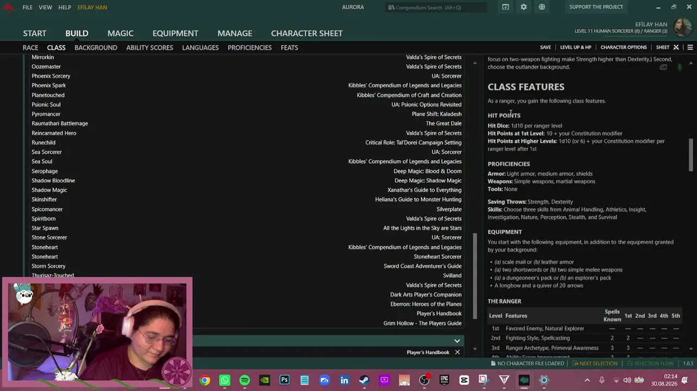This screenshot has height=391, width=697.
Task: Launch Photoshop from the taskbar
Action: coord(284,381)
